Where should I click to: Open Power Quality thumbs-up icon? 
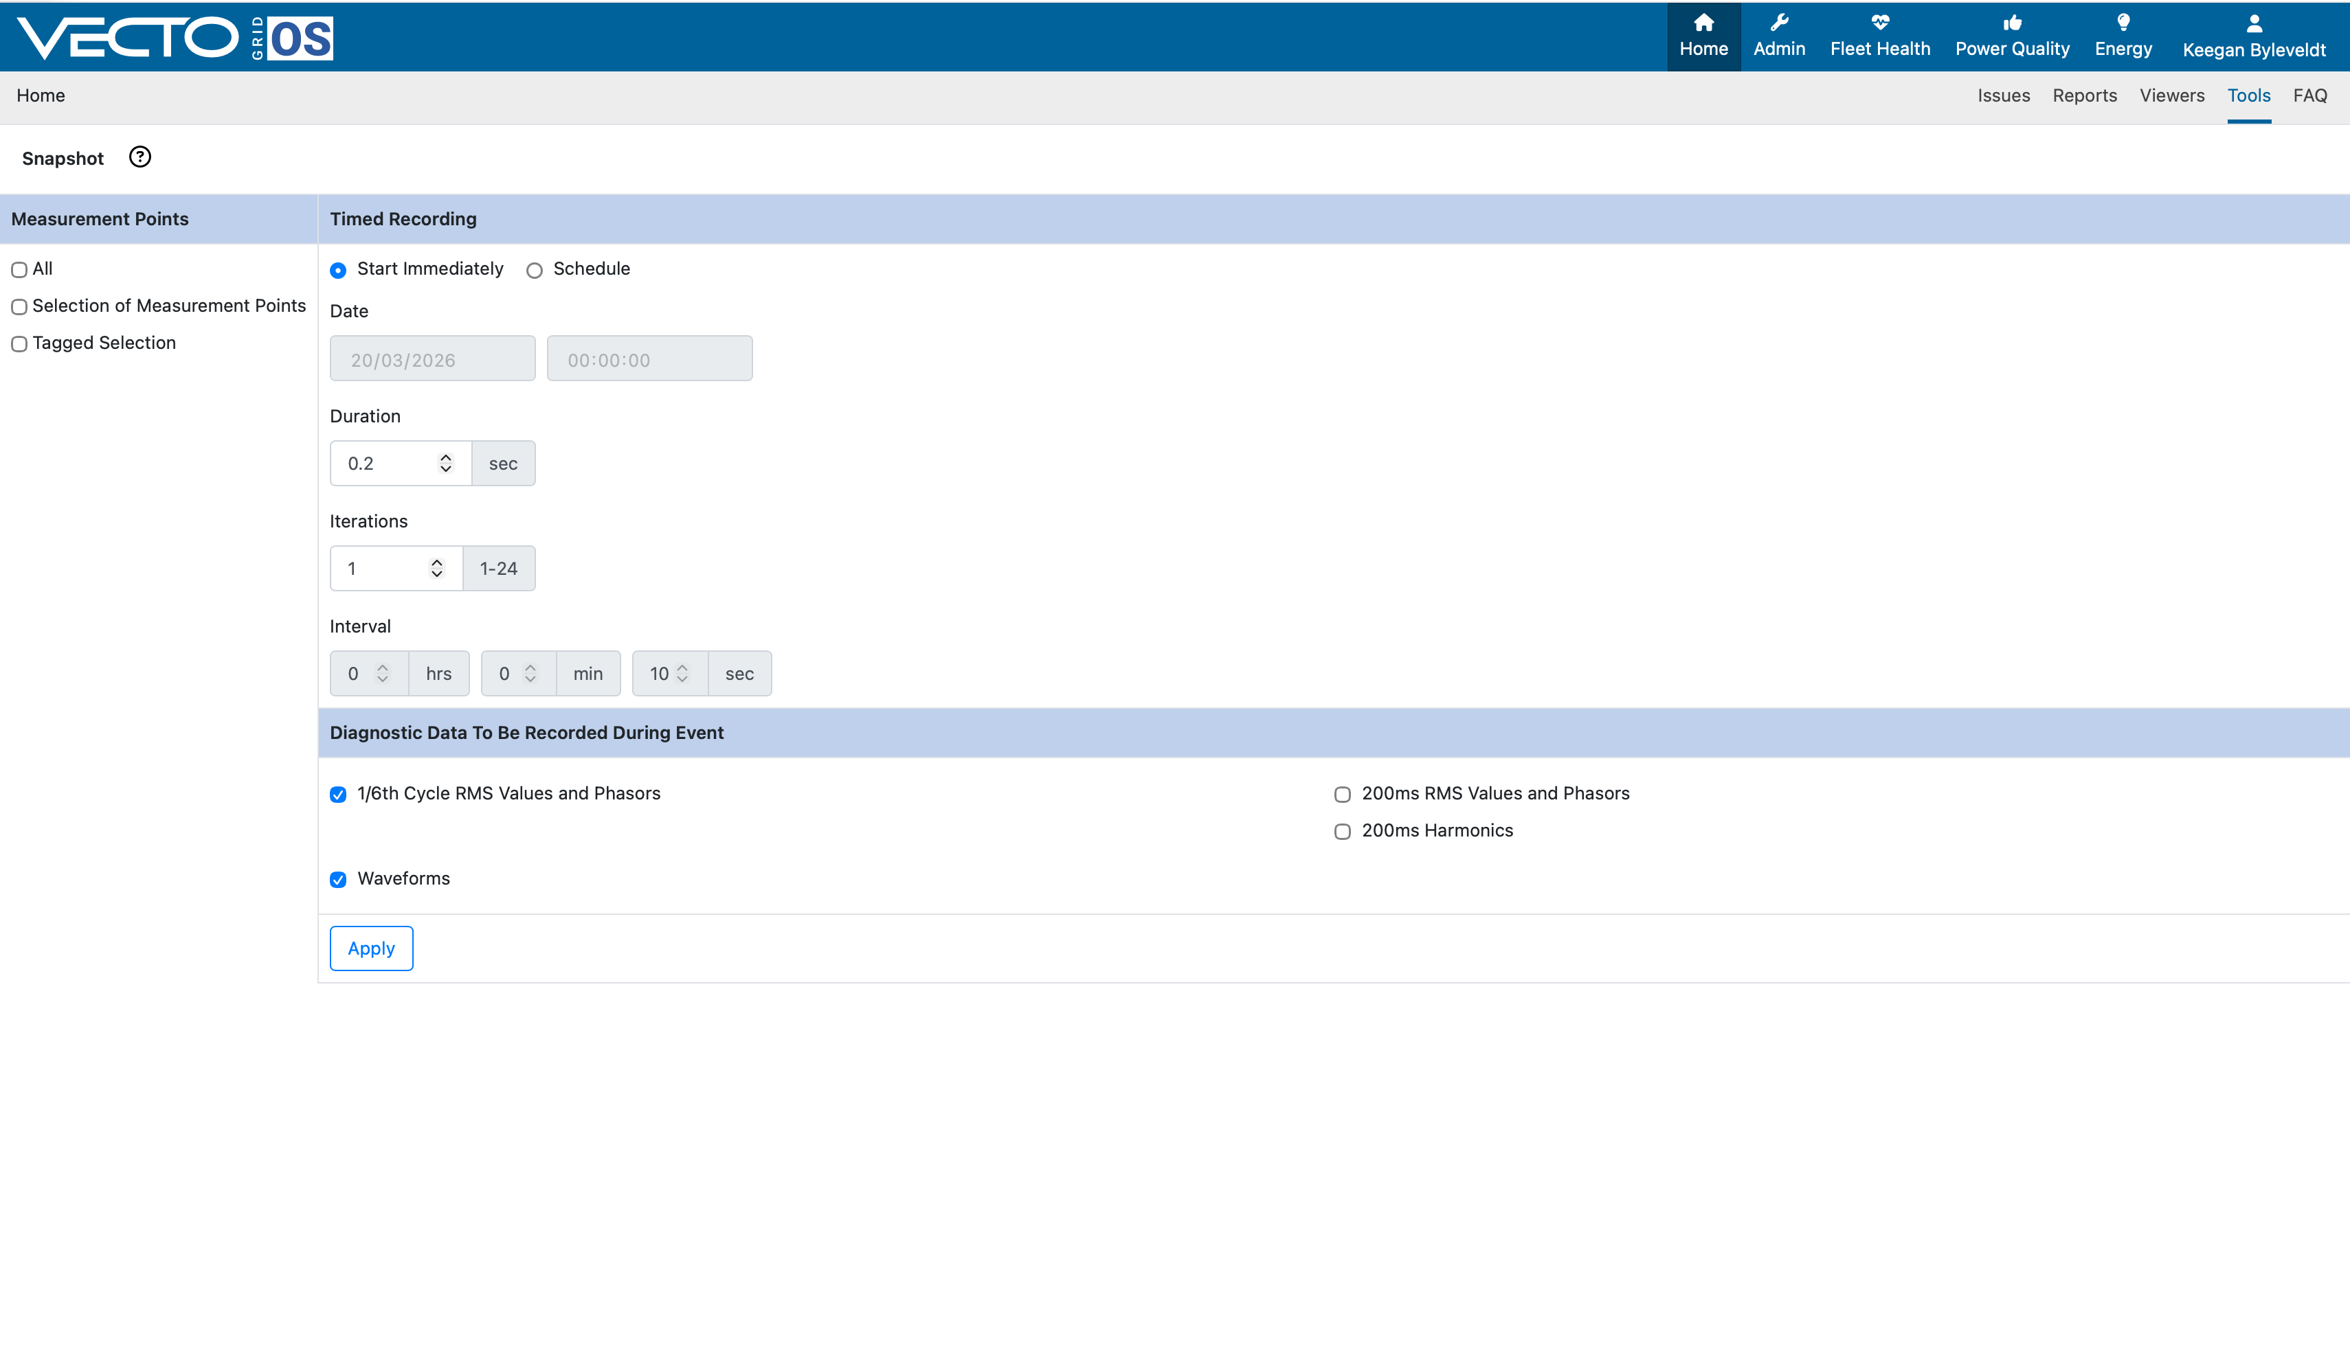click(2012, 22)
